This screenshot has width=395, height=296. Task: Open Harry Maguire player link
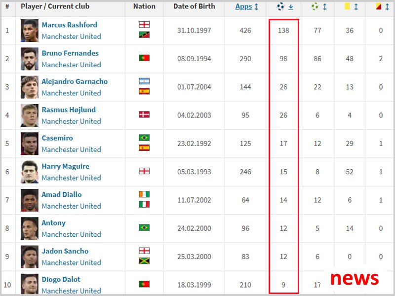pos(65,167)
